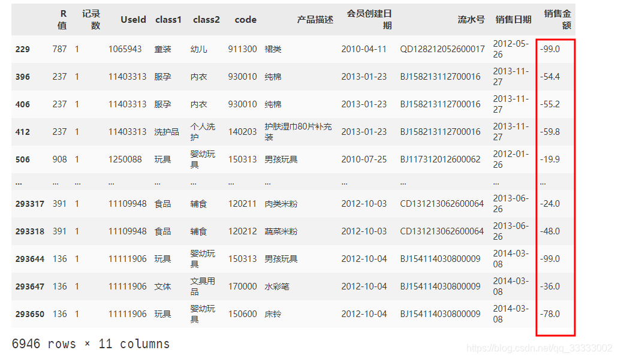Click the code column header

(245, 19)
